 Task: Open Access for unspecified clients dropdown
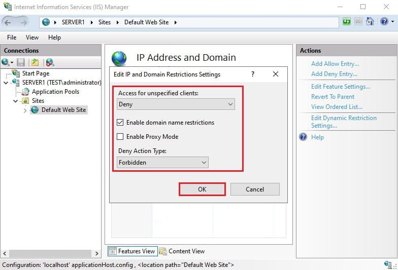(176, 104)
